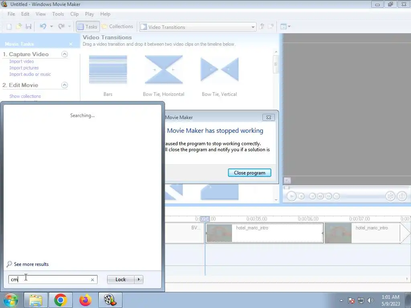Image resolution: width=411 pixels, height=308 pixels.
Task: Close the Movie Maker error dialog
Action: click(269, 118)
